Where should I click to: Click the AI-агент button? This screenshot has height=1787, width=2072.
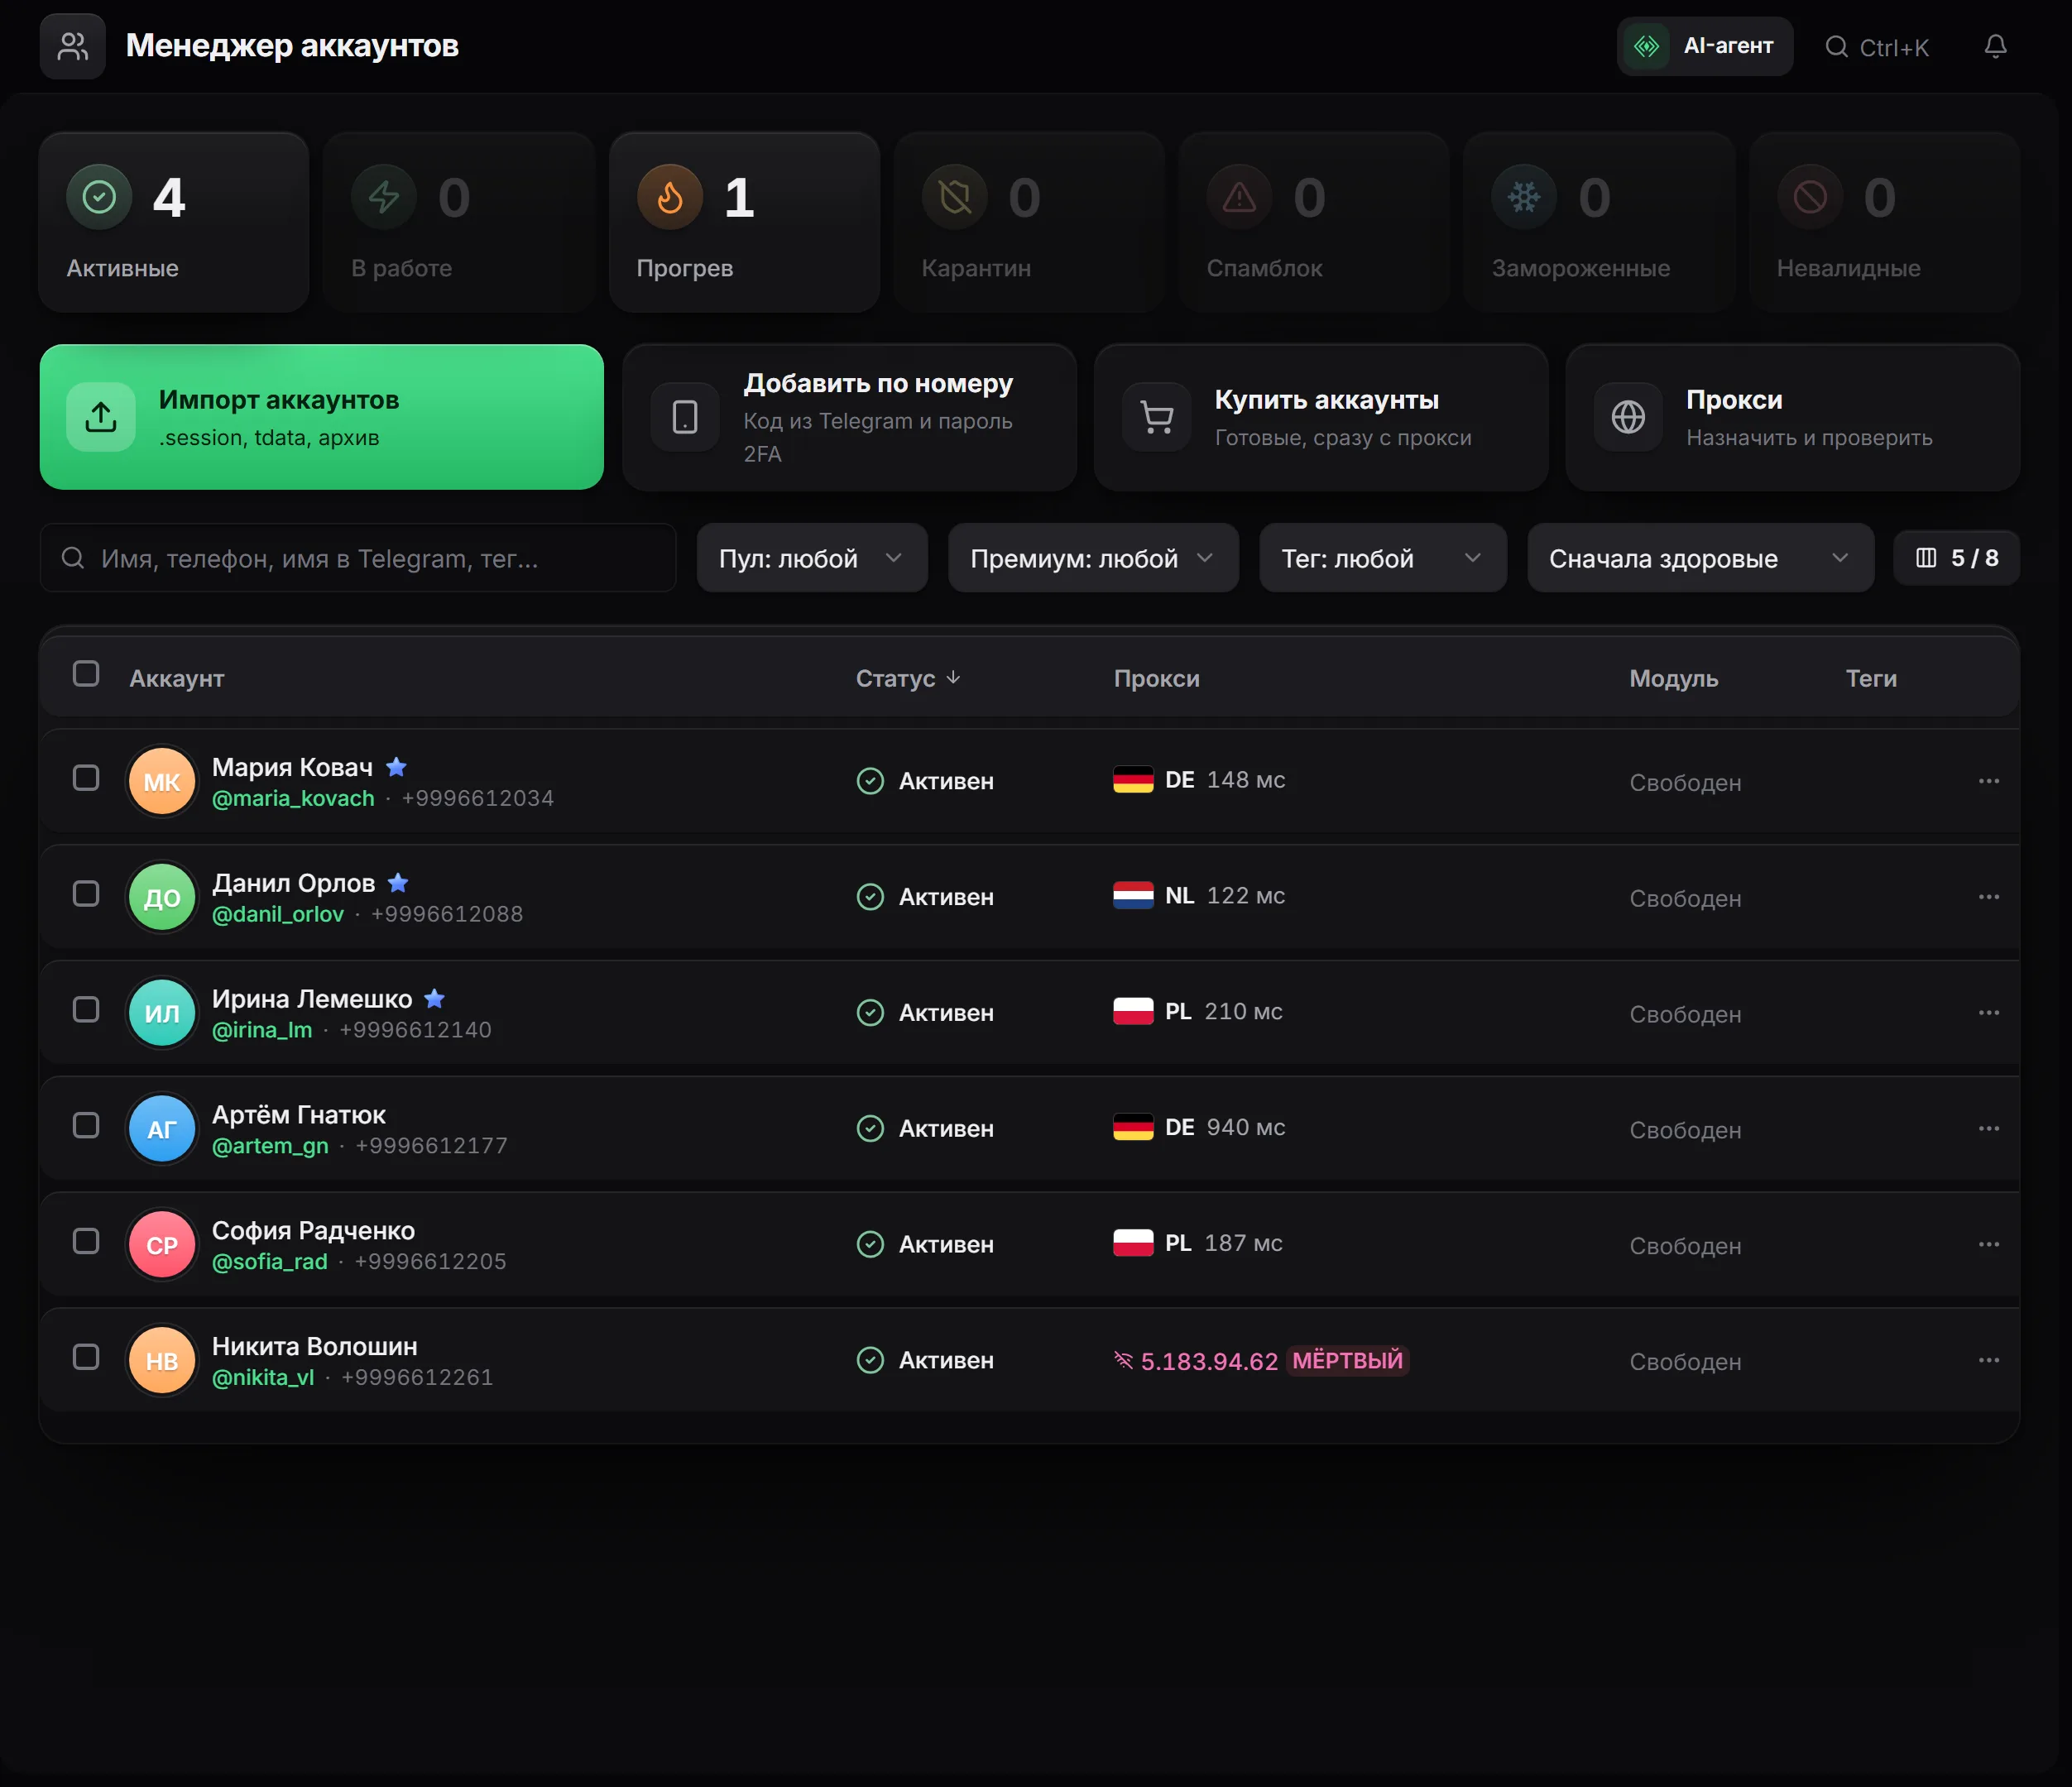(x=1704, y=46)
